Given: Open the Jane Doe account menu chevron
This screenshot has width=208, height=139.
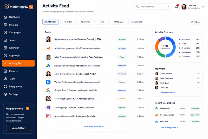Looking at the screenshot, I should click(x=203, y=7).
